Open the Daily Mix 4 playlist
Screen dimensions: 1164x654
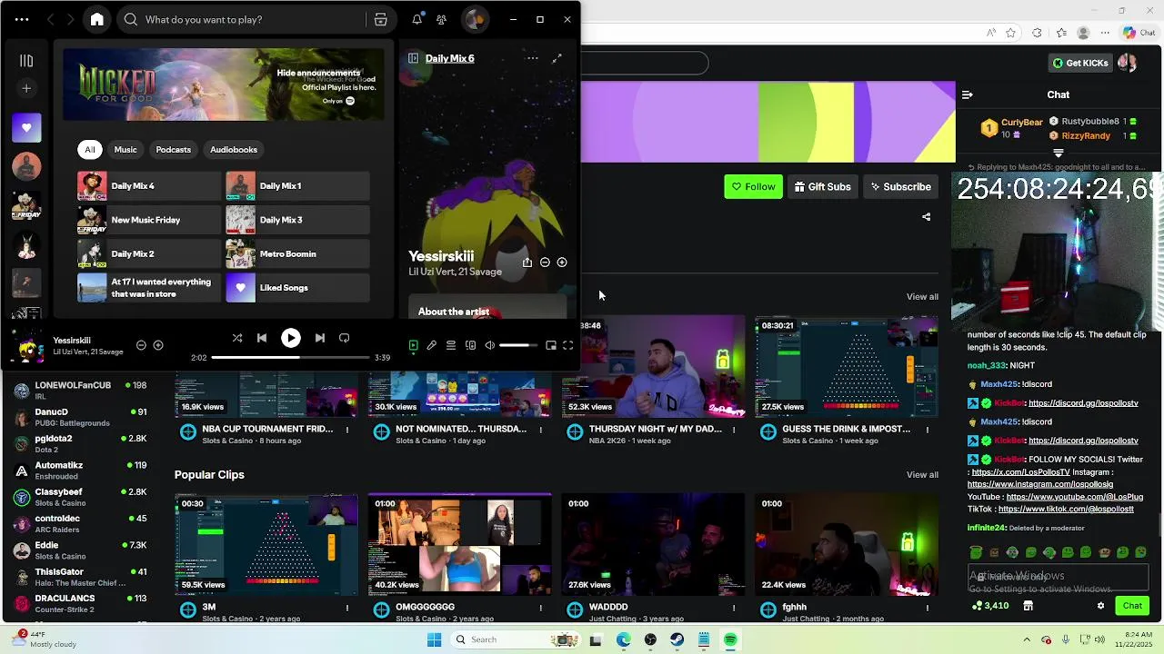(x=149, y=186)
